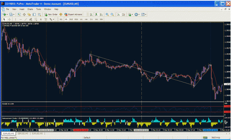Click the 2011.03.08 16:00 time axis label
This screenshot has height=140, width=232.
46,130
